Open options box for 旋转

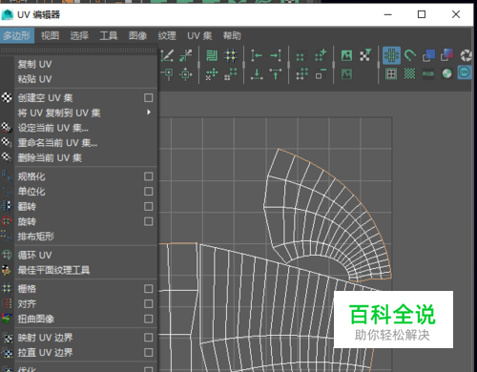148,221
